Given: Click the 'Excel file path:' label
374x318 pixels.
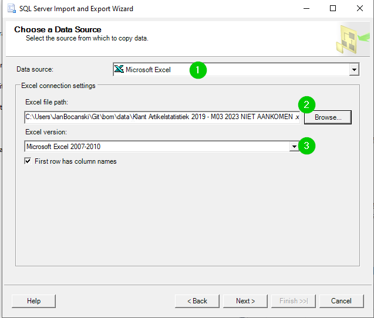Looking at the screenshot, I should pyautogui.click(x=47, y=102).
